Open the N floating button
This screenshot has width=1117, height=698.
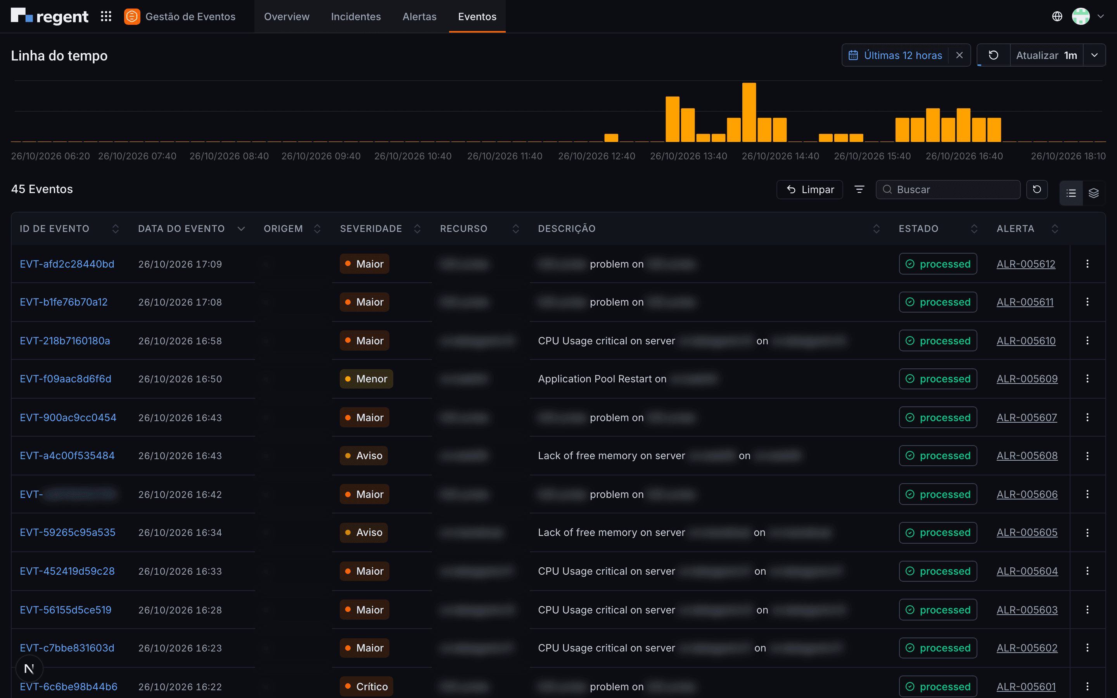(29, 669)
